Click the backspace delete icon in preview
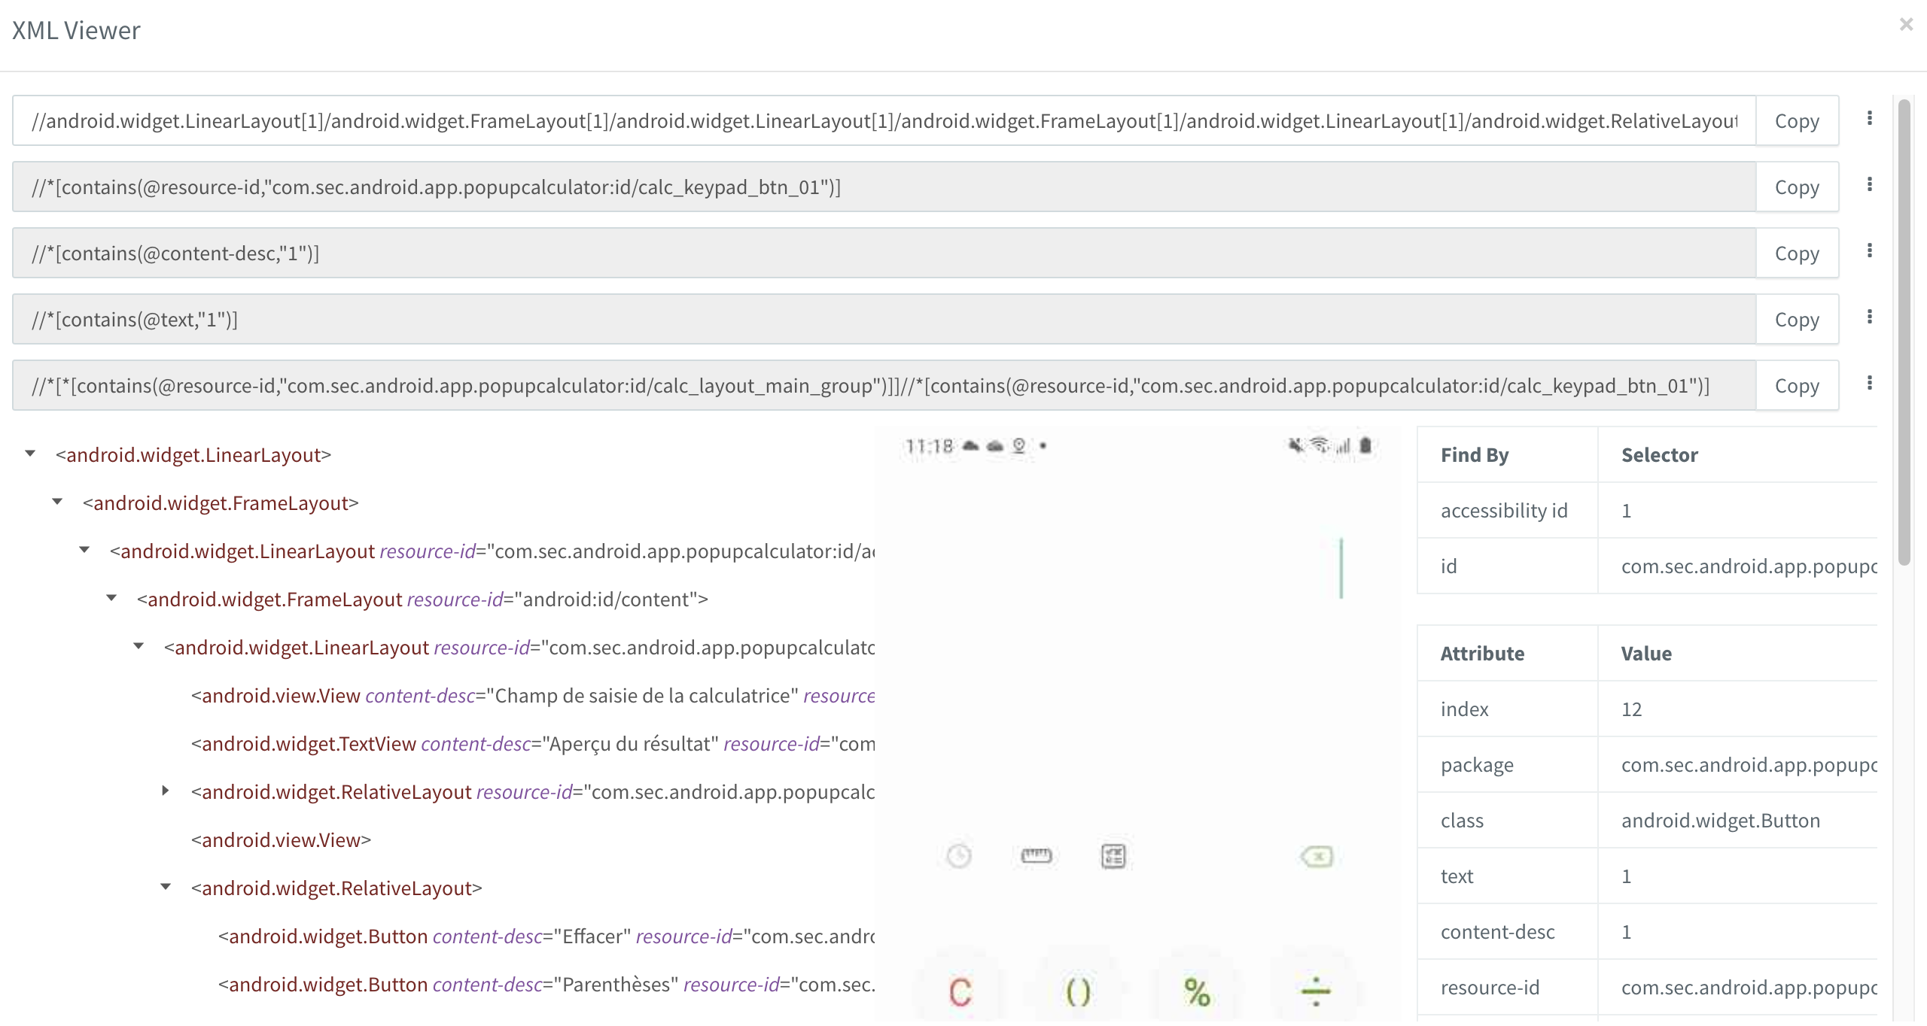The height and width of the screenshot is (1026, 1927). (1317, 856)
